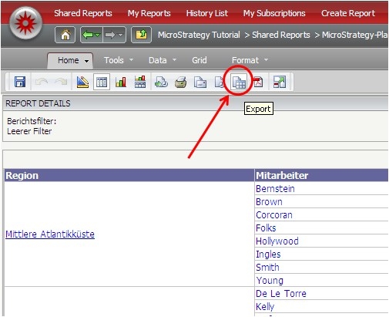Click the Up folder icon
389x317 pixels.
tap(141, 35)
